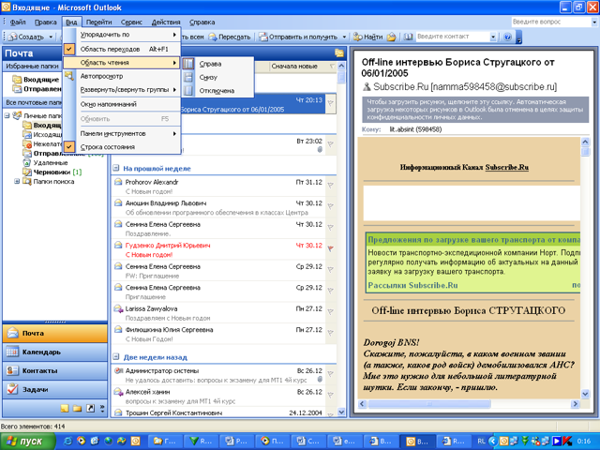Click the Введите контакт input field

452,37
